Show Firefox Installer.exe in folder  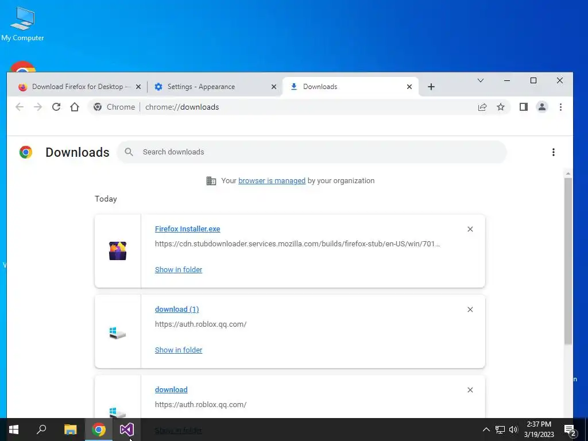[179, 270]
